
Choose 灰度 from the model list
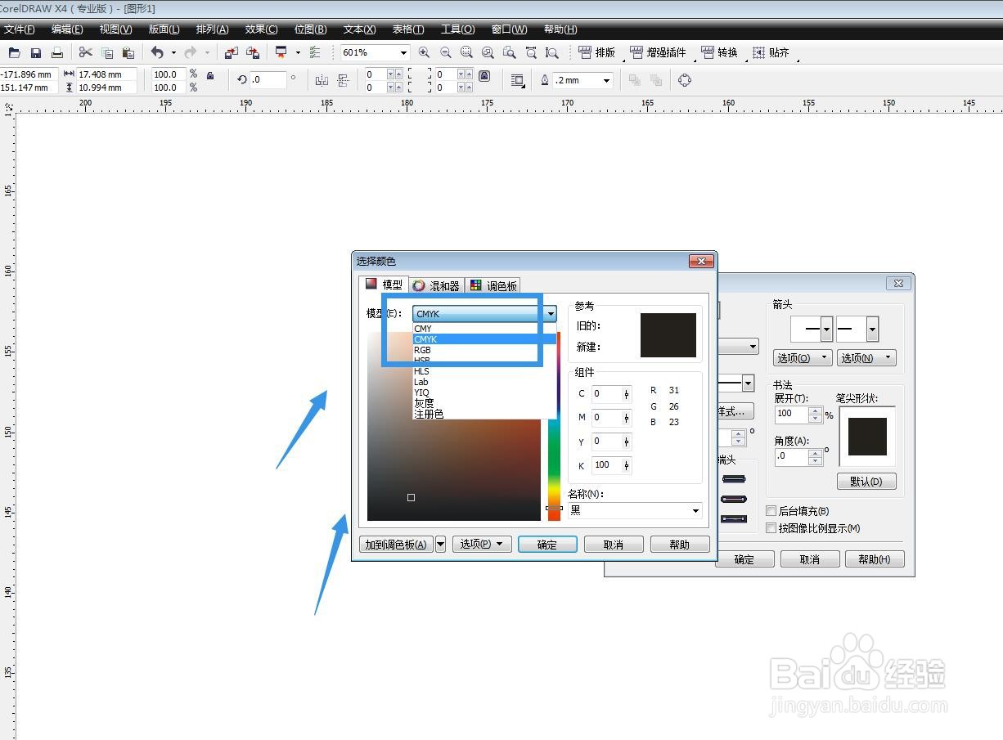[x=484, y=403]
